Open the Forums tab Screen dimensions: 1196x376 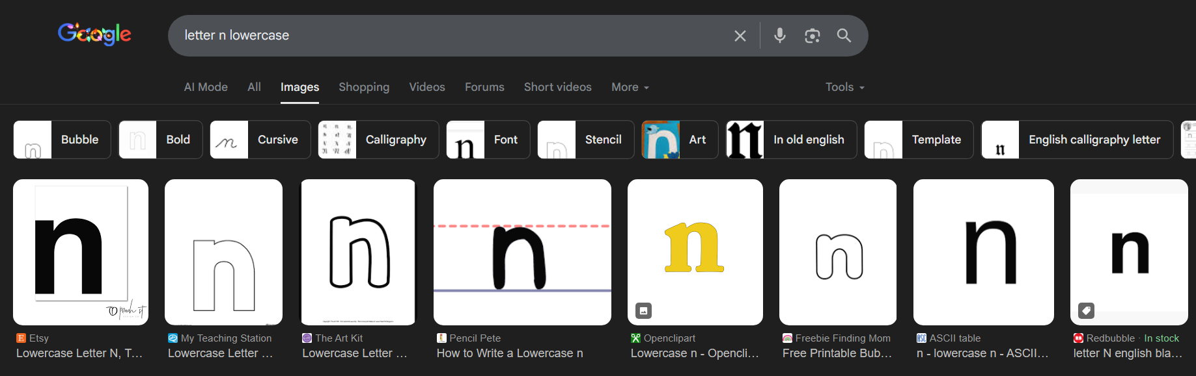coord(484,87)
